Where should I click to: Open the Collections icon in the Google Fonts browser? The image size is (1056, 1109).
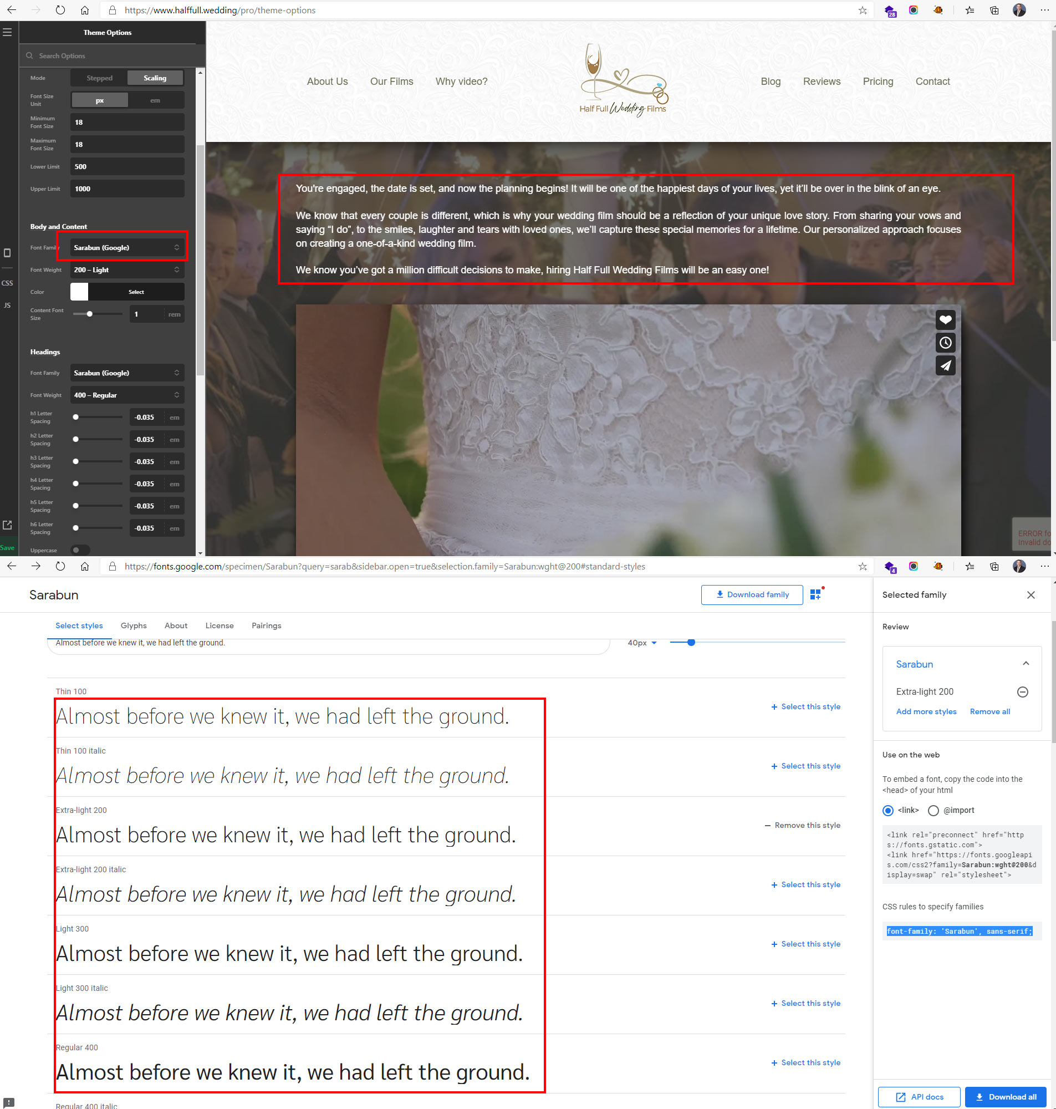click(x=994, y=566)
